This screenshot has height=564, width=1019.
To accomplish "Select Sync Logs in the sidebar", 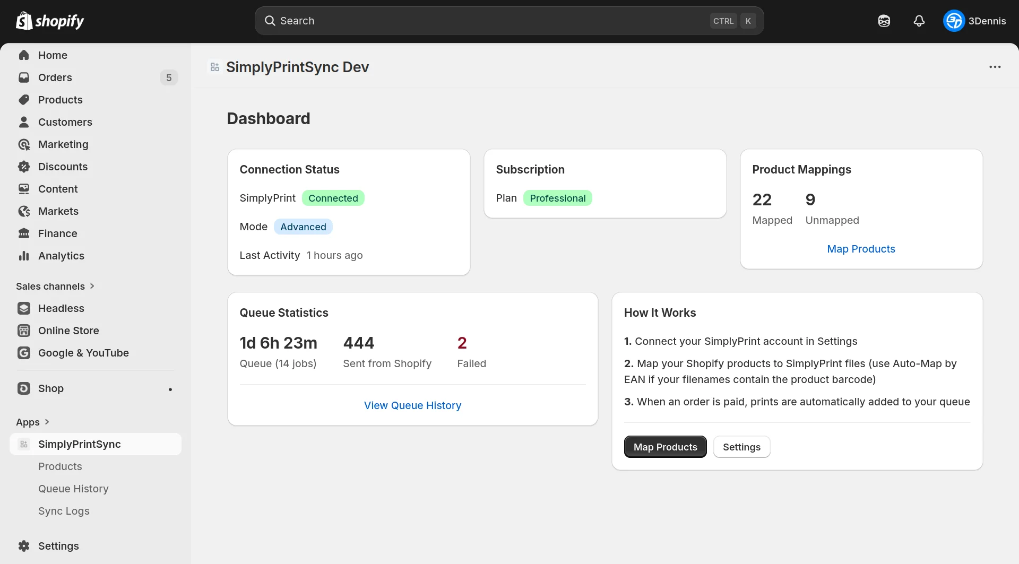I will (x=64, y=511).
